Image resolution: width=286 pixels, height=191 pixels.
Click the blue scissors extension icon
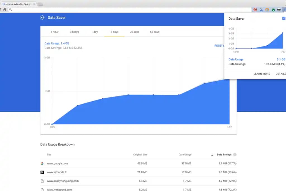coord(261,10)
